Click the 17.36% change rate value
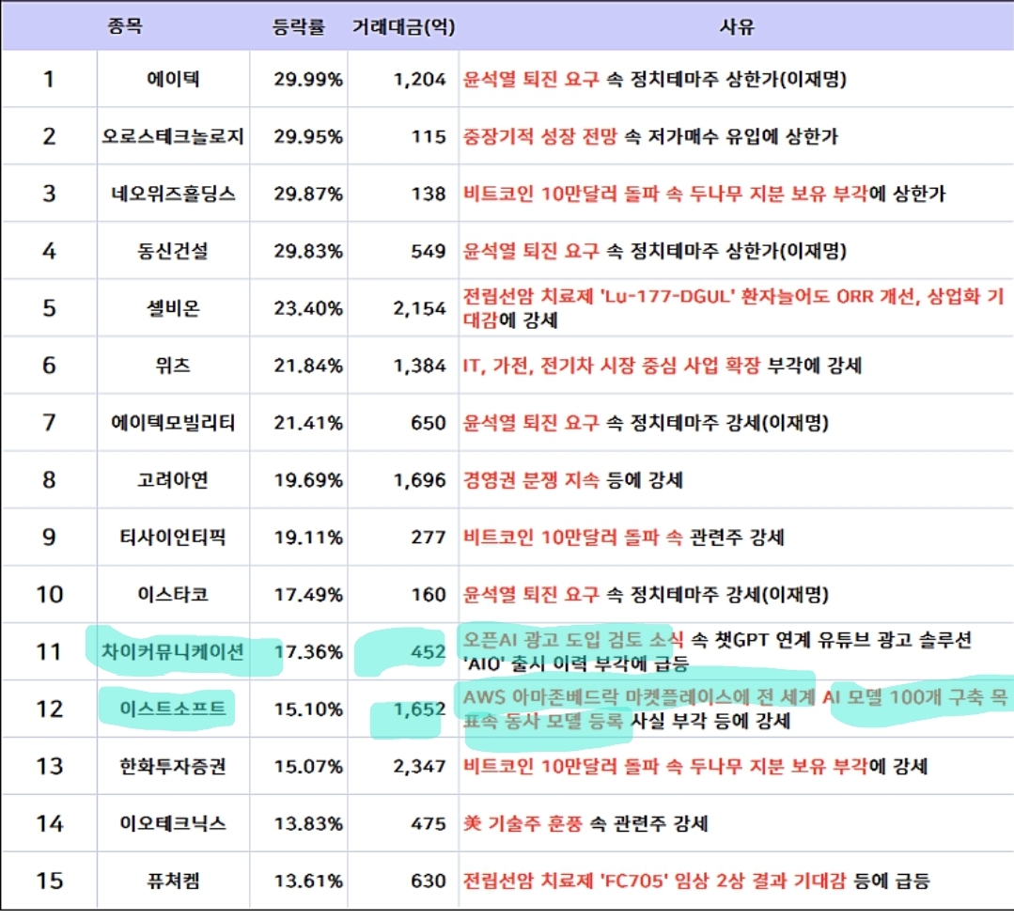The width and height of the screenshot is (1014, 920). [x=308, y=651]
